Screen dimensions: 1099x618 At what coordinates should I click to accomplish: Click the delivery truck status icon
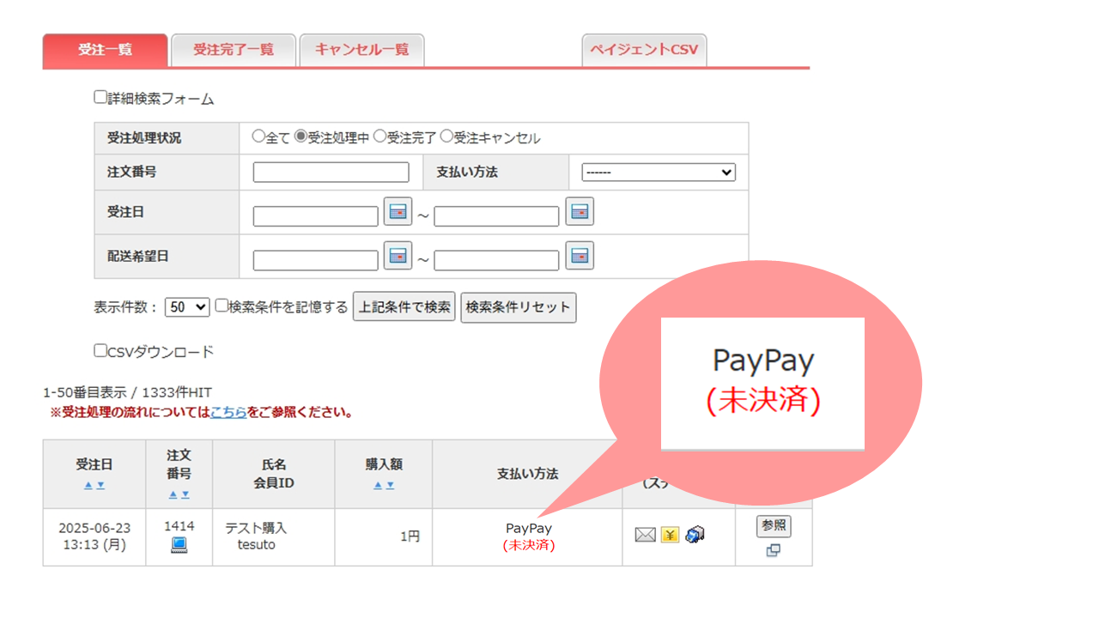point(695,535)
